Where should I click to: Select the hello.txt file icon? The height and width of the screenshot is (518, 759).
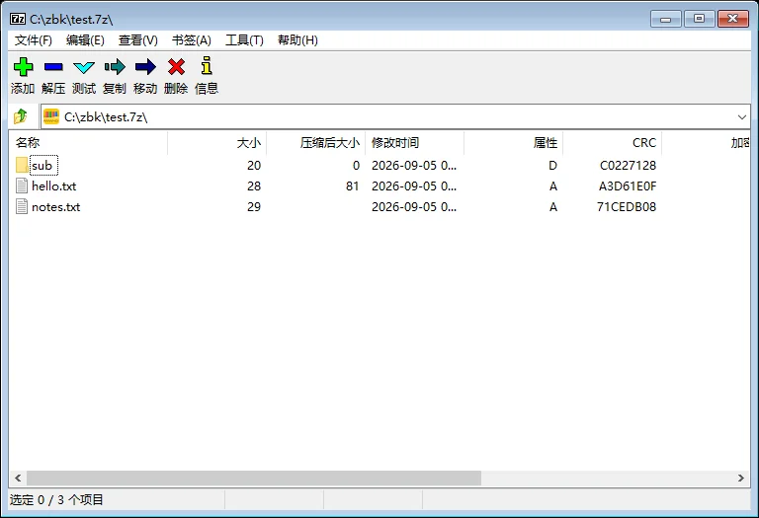click(x=22, y=186)
